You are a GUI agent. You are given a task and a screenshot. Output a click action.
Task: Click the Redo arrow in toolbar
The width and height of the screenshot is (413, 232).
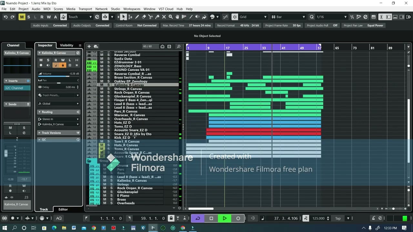click(x=12, y=17)
